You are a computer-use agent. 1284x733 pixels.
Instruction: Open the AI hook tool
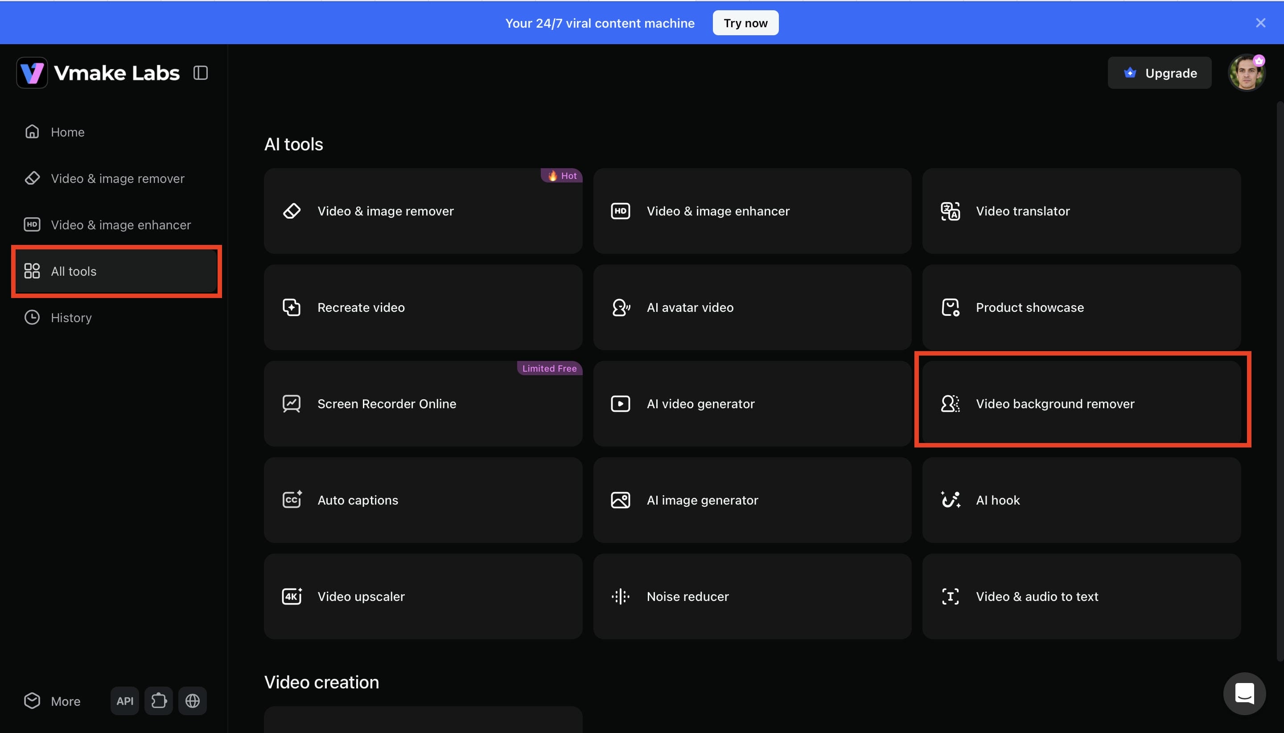(1081, 500)
